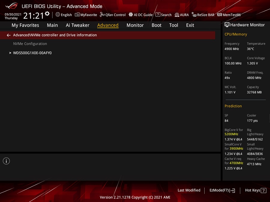The width and height of the screenshot is (270, 202).
Task: Click the 09/30/2021 date
Action: click(x=13, y=14)
